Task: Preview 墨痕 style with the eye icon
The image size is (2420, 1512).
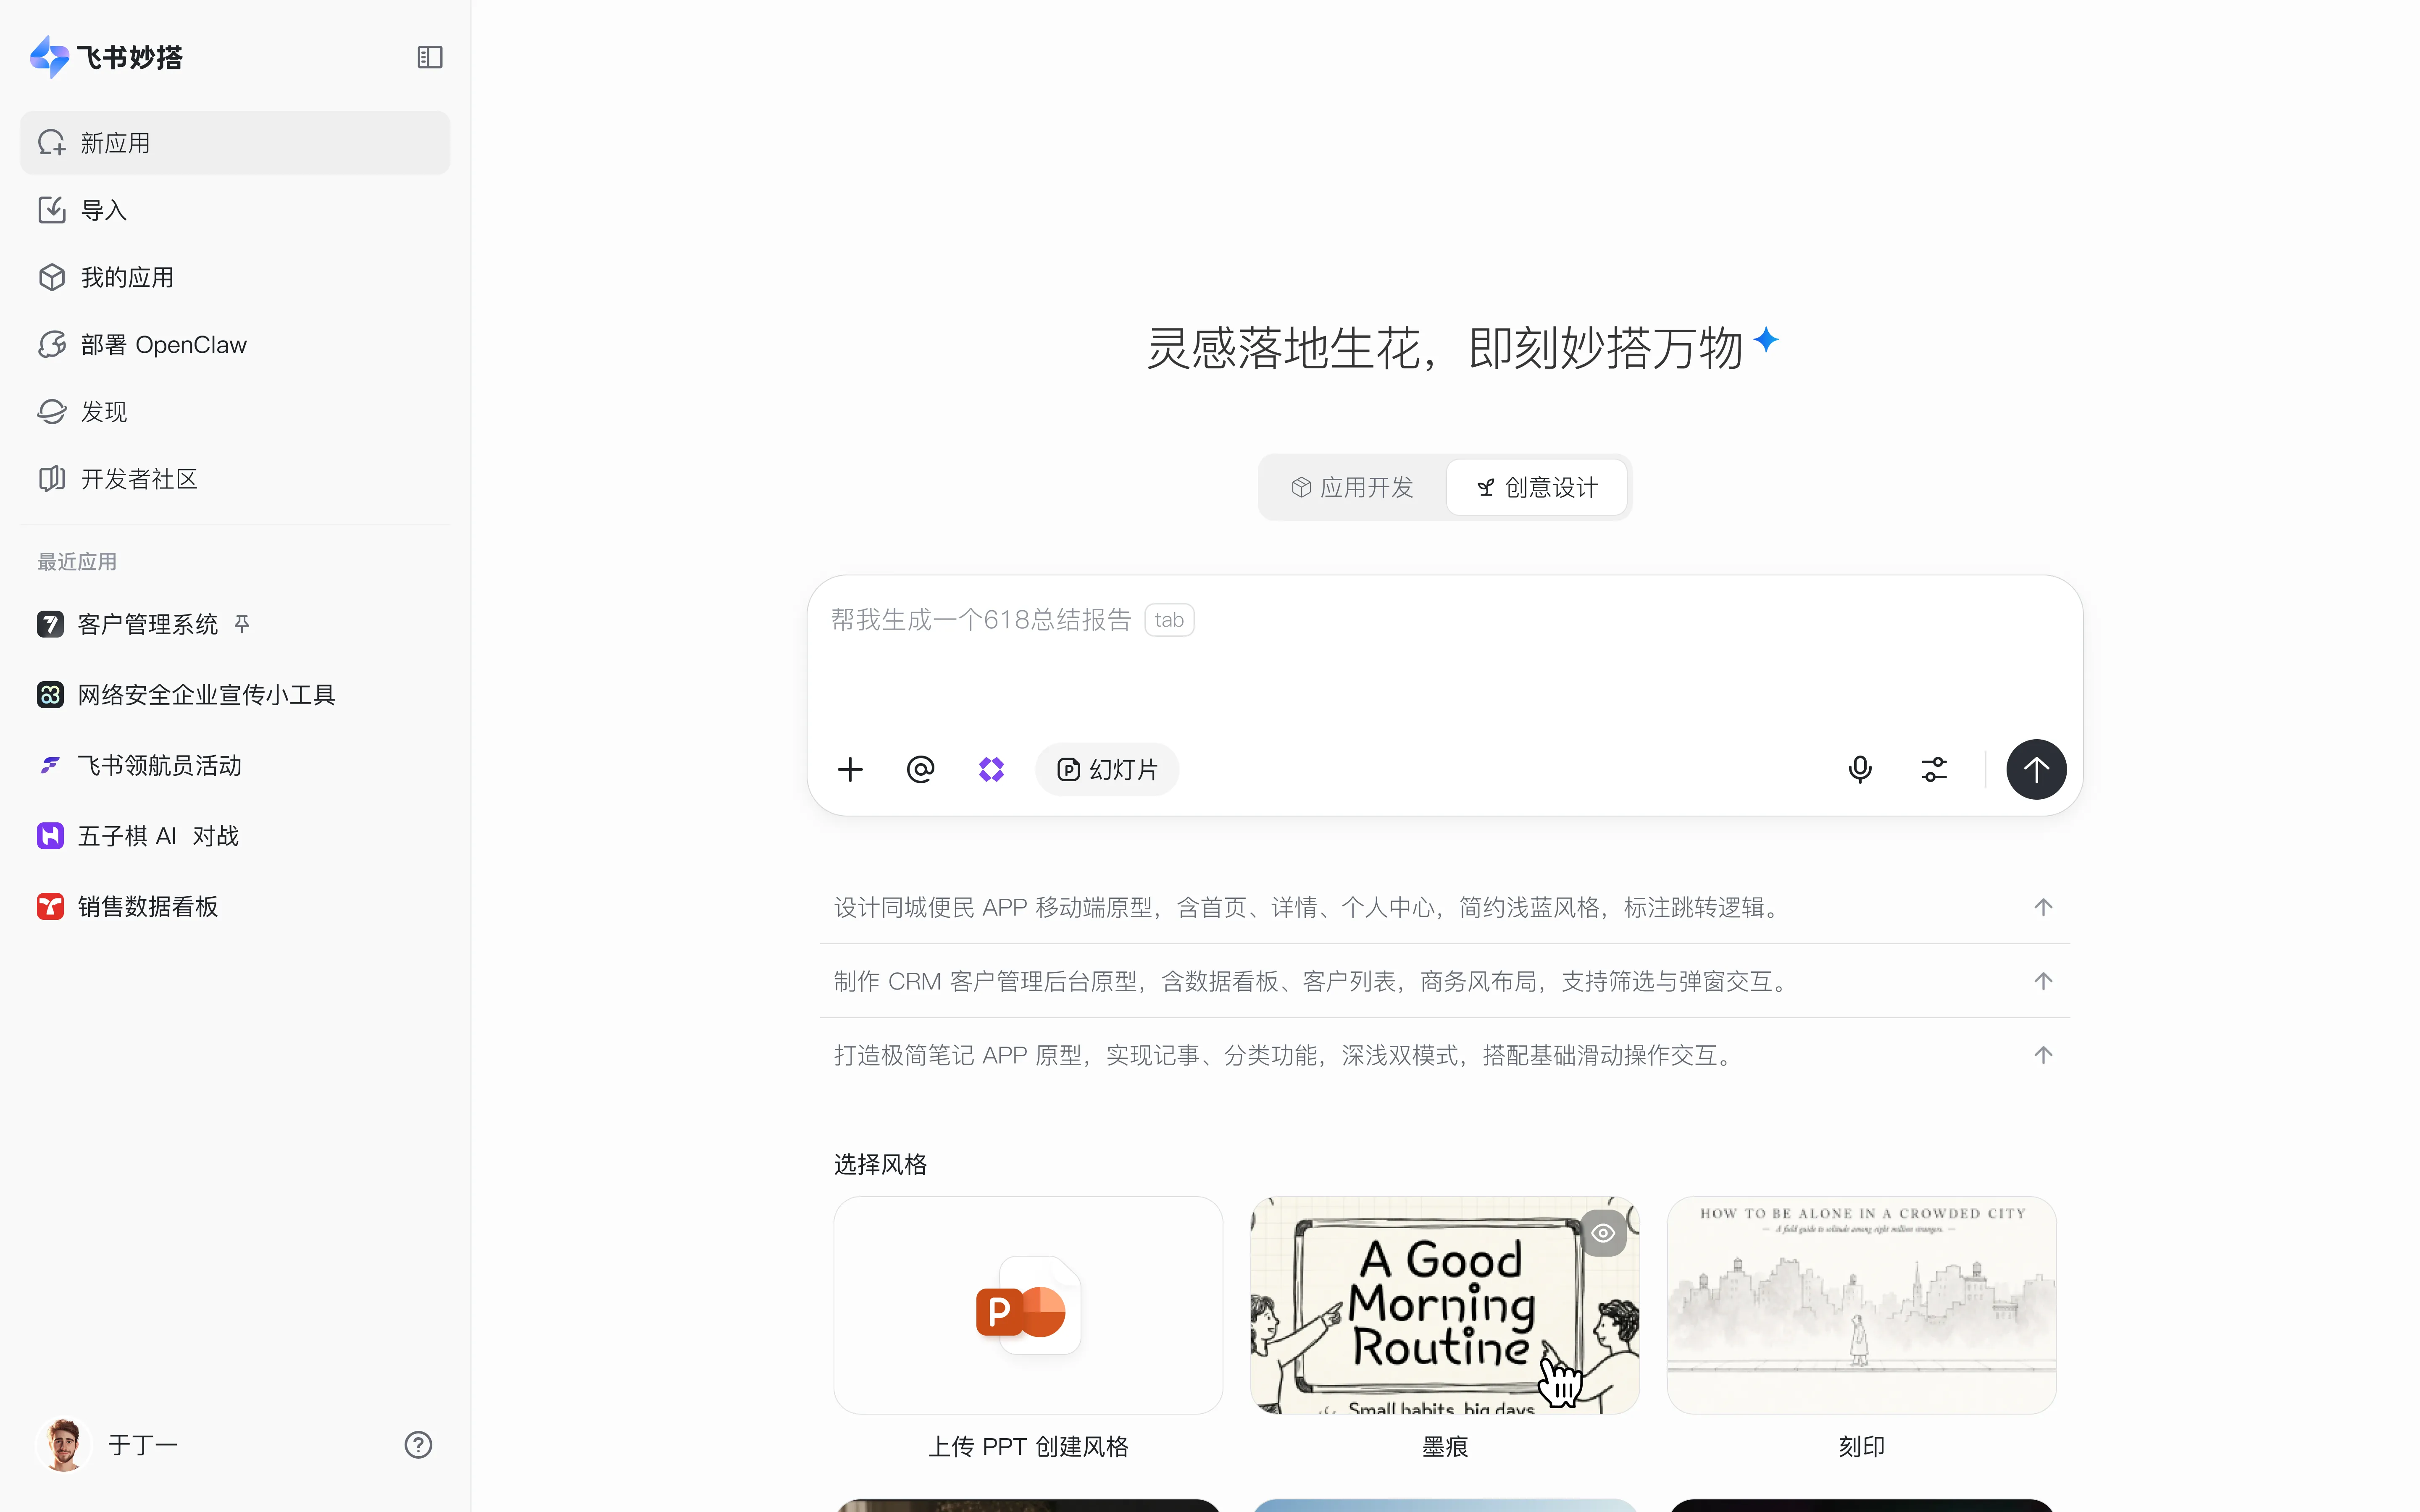Action: (x=1603, y=1233)
